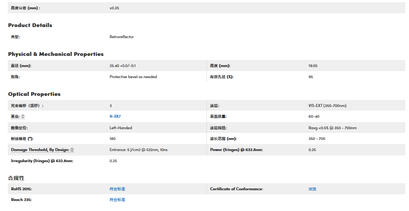The image size is (409, 211).
Task: Click the Optical Properties heading
Action: 34,94
